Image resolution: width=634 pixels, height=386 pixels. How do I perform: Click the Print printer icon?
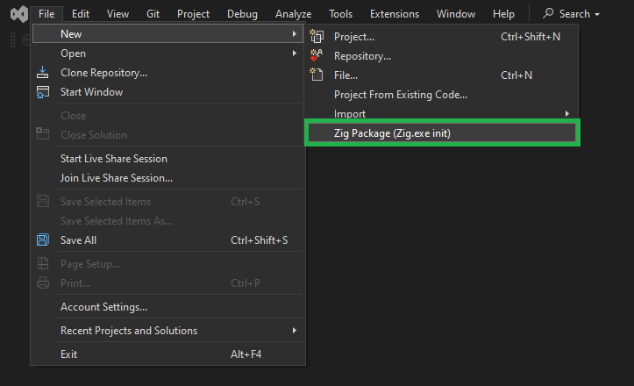(x=42, y=282)
